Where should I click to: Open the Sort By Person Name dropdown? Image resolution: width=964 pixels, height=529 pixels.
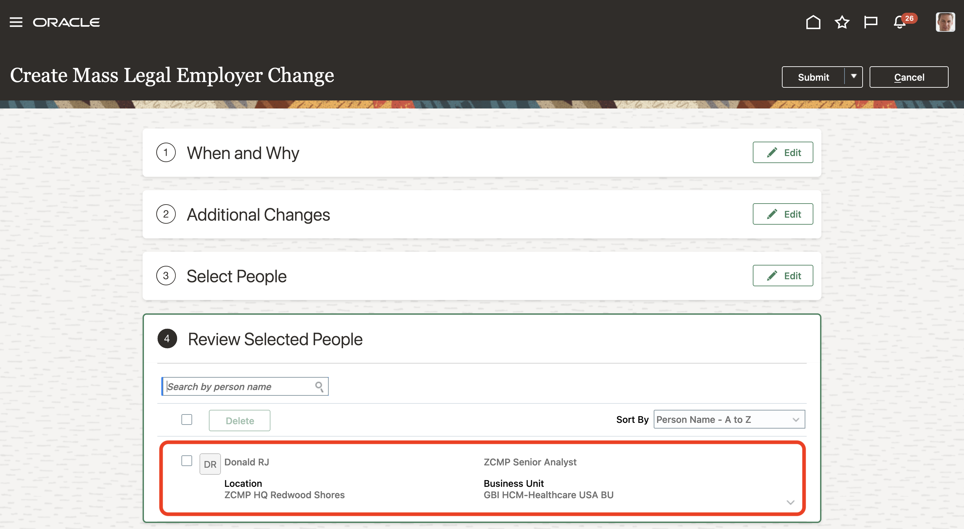729,419
